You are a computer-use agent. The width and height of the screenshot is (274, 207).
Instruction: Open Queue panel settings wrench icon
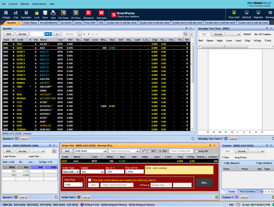click(x=54, y=151)
